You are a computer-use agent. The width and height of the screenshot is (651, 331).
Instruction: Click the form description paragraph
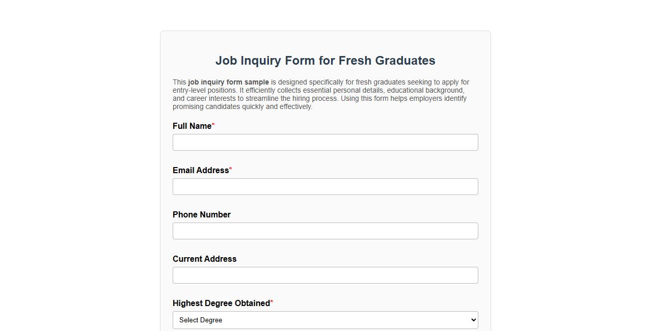320,94
